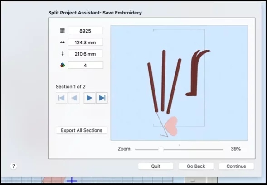Jump to the last section
The height and width of the screenshot is (185, 267).
pyautogui.click(x=102, y=98)
